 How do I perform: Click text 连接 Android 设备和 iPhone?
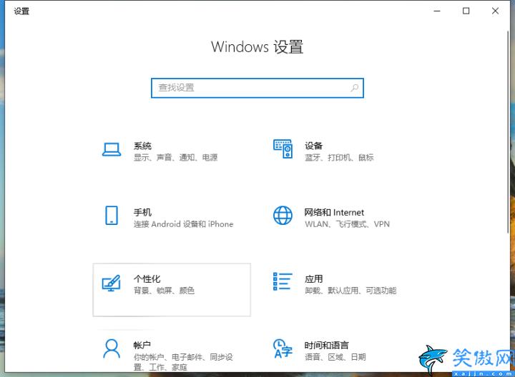pos(183,224)
